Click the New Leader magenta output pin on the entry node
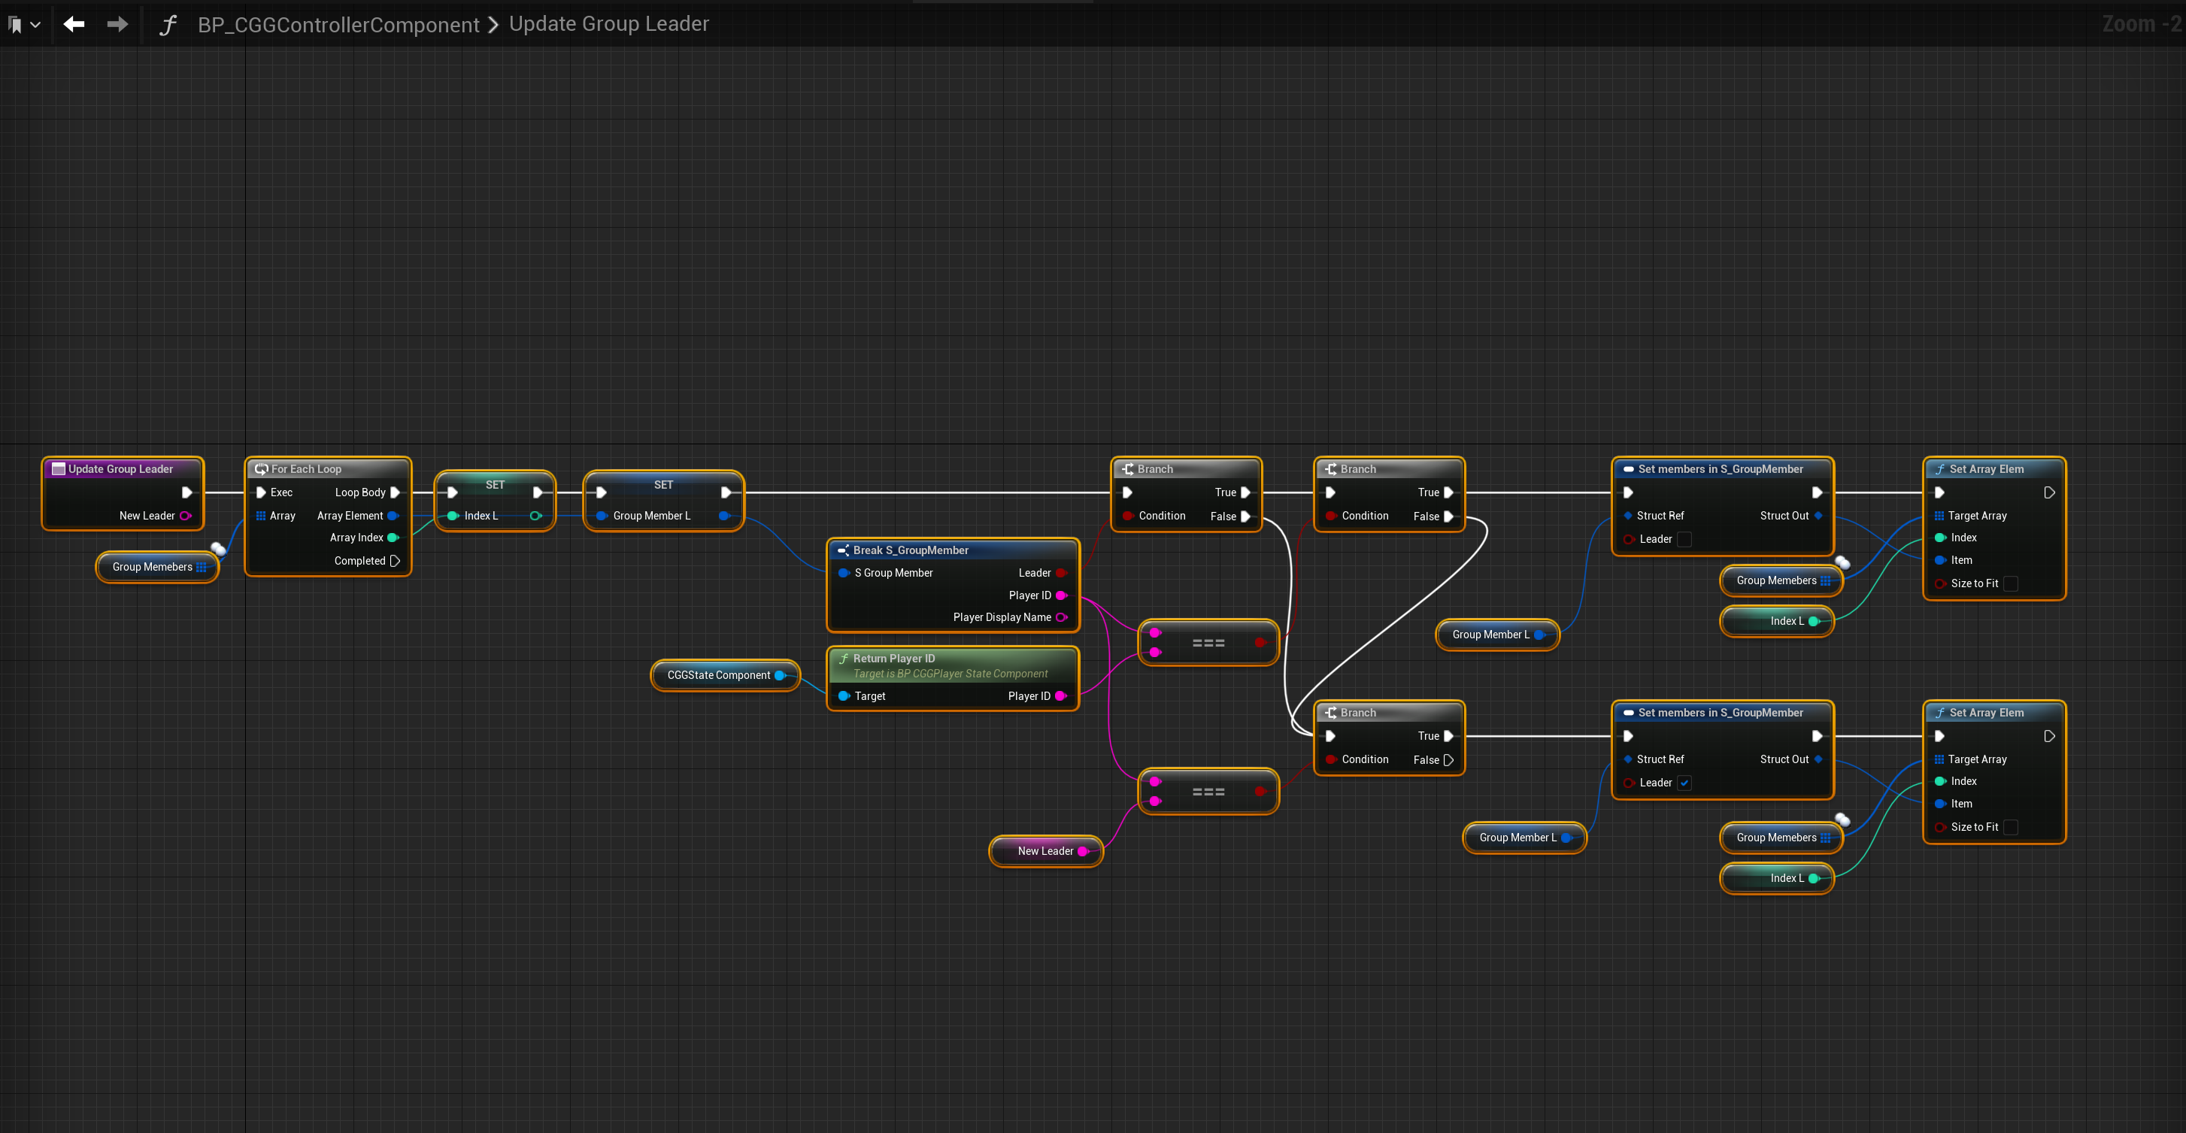 pos(185,516)
